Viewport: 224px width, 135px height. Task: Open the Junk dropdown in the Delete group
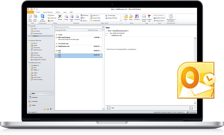click(51, 21)
